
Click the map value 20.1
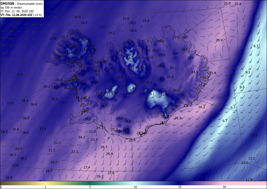tap(173, 68)
